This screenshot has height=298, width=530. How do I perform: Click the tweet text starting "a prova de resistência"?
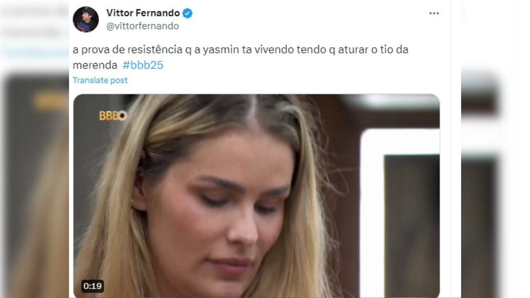pos(241,57)
